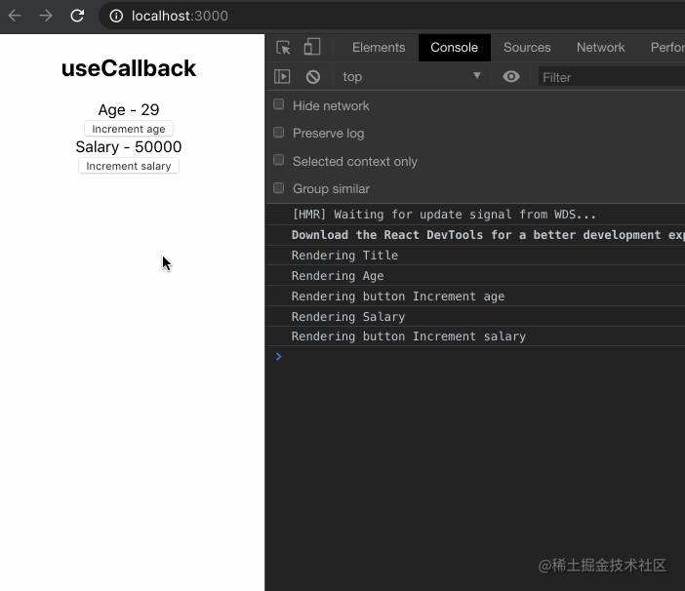This screenshot has height=591, width=685.
Task: Activate the inspect element picker
Action: 283,47
